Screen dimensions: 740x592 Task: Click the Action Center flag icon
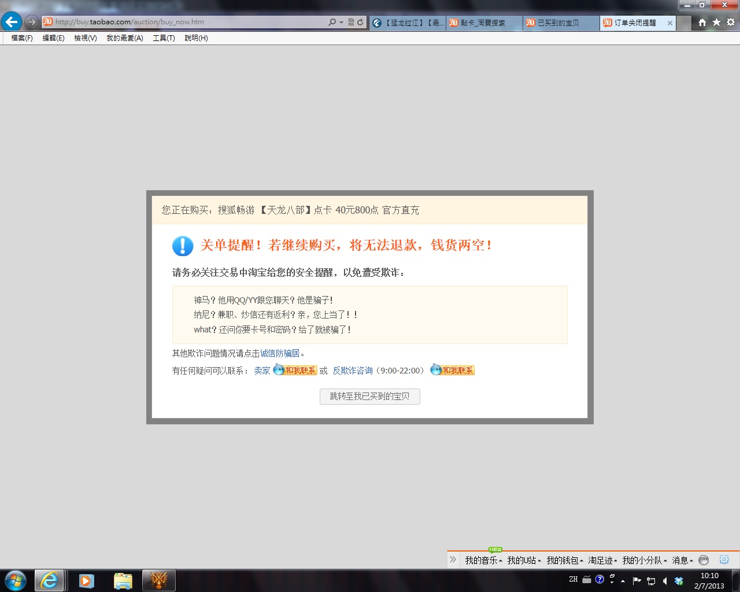coord(637,581)
